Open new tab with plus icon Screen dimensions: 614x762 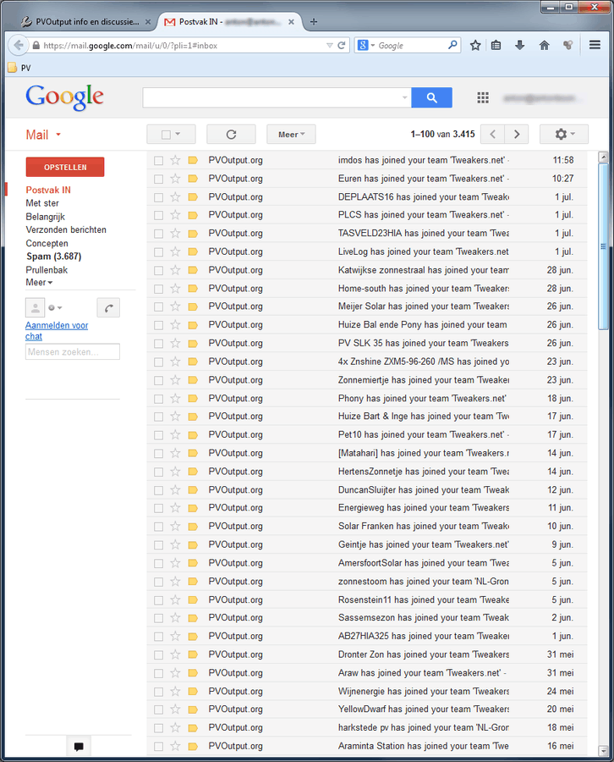pos(314,21)
